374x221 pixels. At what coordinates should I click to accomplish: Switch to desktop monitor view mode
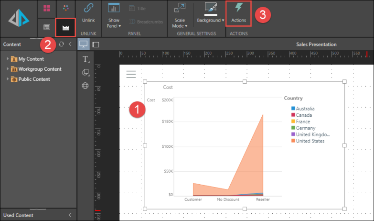84,44
